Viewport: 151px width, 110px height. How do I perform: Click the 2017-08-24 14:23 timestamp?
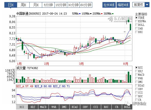[x=54, y=14]
